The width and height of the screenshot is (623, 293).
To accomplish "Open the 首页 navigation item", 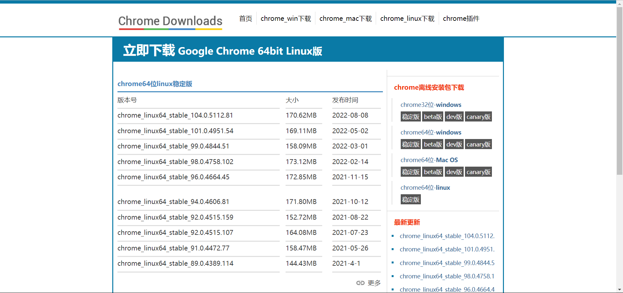I will [x=246, y=19].
